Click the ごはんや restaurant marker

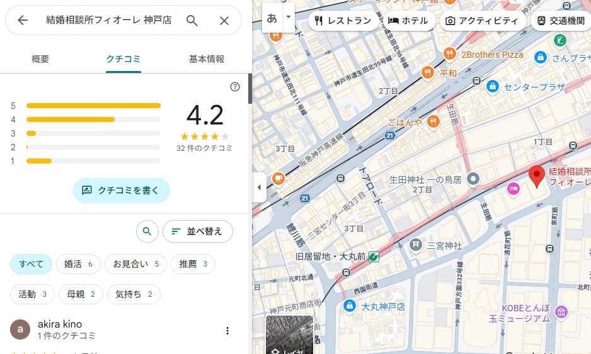click(433, 122)
